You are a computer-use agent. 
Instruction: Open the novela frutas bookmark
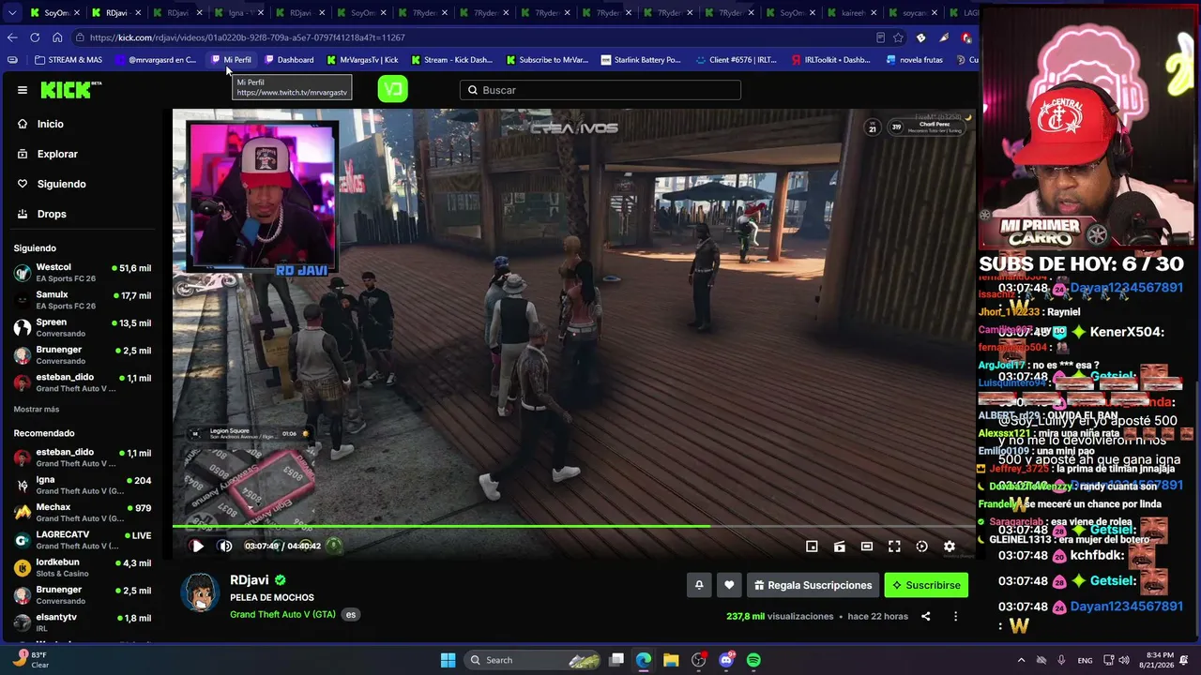915,60
